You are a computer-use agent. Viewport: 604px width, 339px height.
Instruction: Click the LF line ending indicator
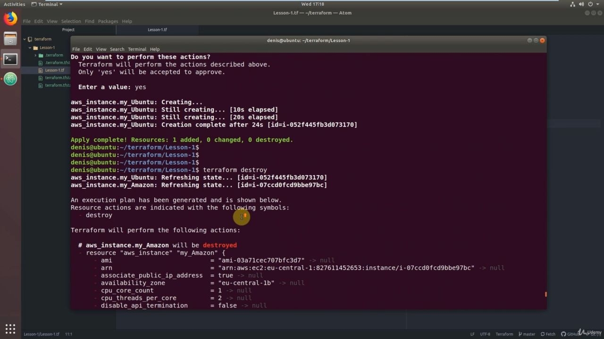[x=472, y=334]
